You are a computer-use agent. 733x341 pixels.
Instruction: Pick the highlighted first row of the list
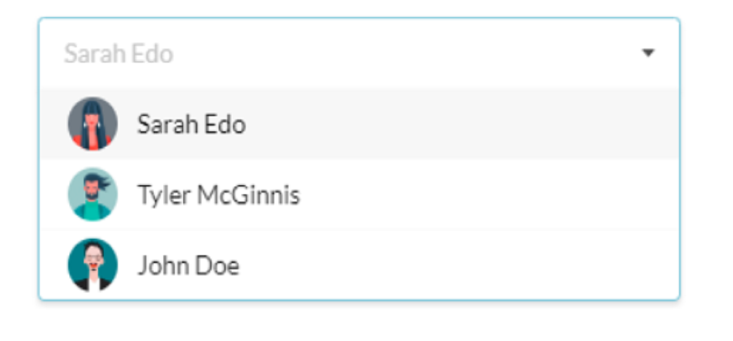359,124
